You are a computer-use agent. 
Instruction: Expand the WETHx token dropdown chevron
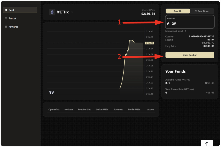click(x=72, y=12)
